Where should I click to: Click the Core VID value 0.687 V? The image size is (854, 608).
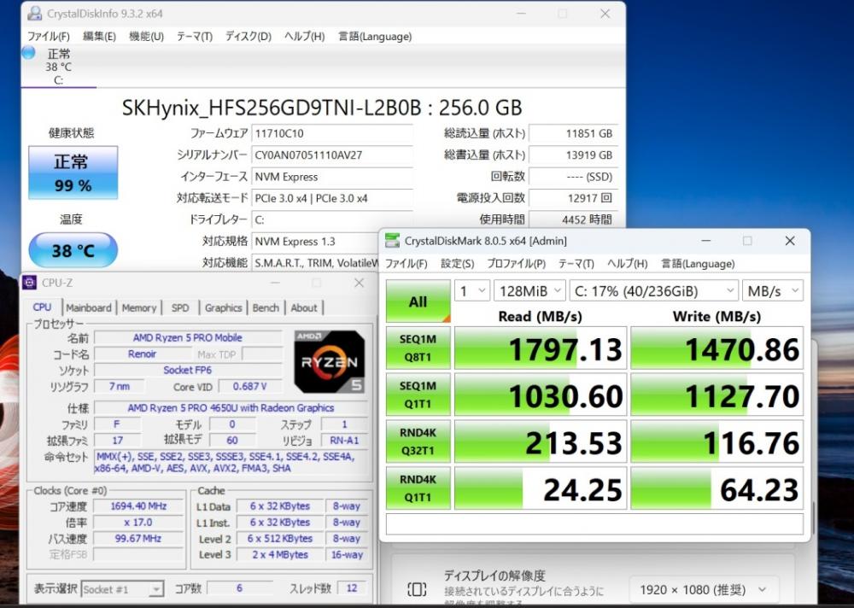click(x=250, y=386)
